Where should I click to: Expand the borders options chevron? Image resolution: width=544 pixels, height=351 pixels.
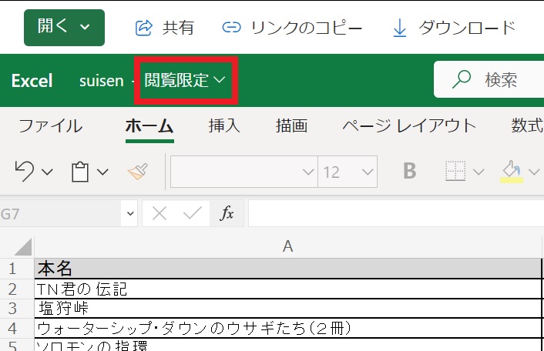(x=479, y=172)
